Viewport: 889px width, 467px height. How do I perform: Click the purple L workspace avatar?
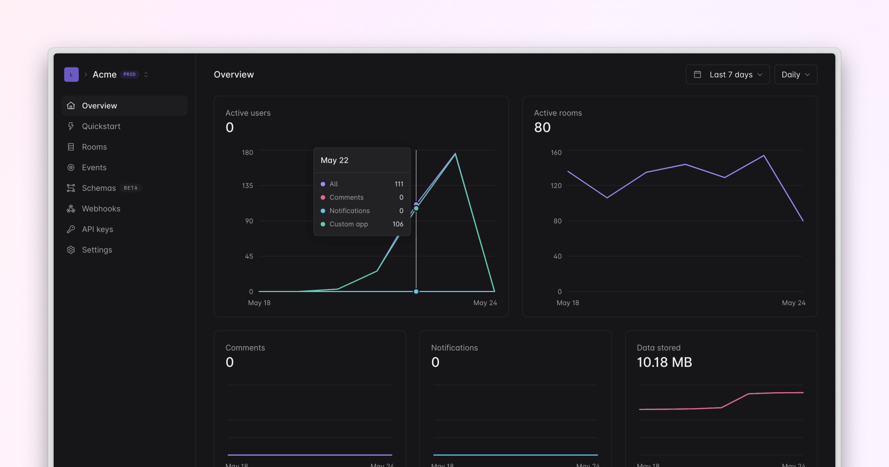[71, 74]
